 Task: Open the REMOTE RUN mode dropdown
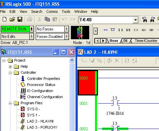pyautogui.click(x=32, y=29)
